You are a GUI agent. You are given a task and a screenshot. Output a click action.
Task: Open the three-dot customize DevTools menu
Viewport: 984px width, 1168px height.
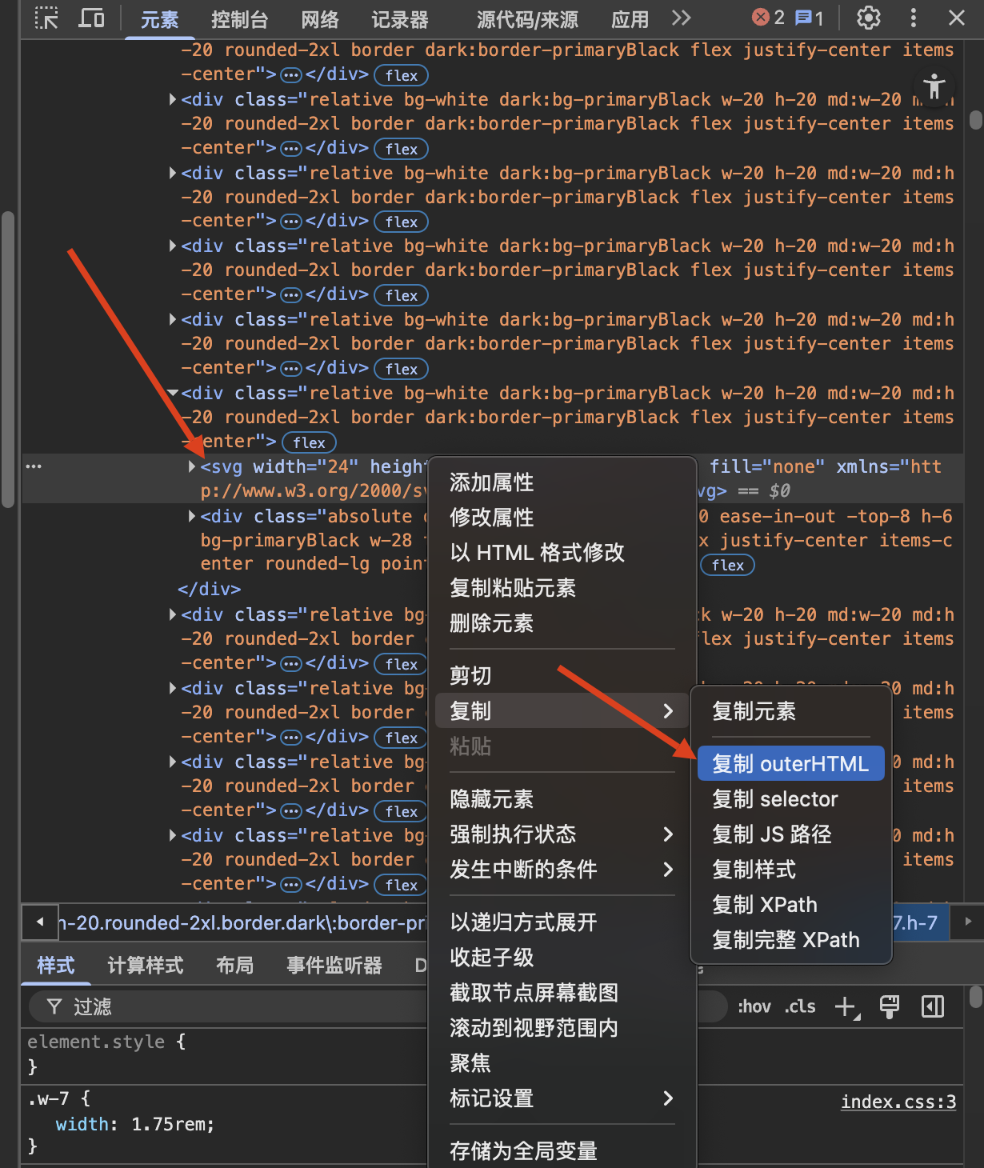tap(913, 18)
